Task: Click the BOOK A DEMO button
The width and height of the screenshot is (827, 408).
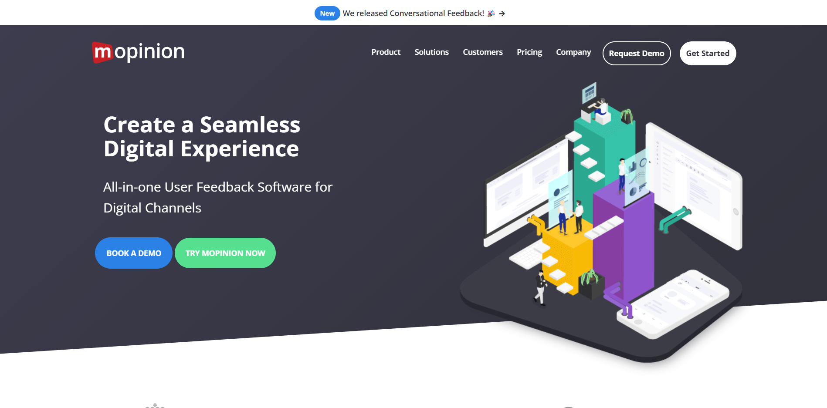Action: pos(134,253)
